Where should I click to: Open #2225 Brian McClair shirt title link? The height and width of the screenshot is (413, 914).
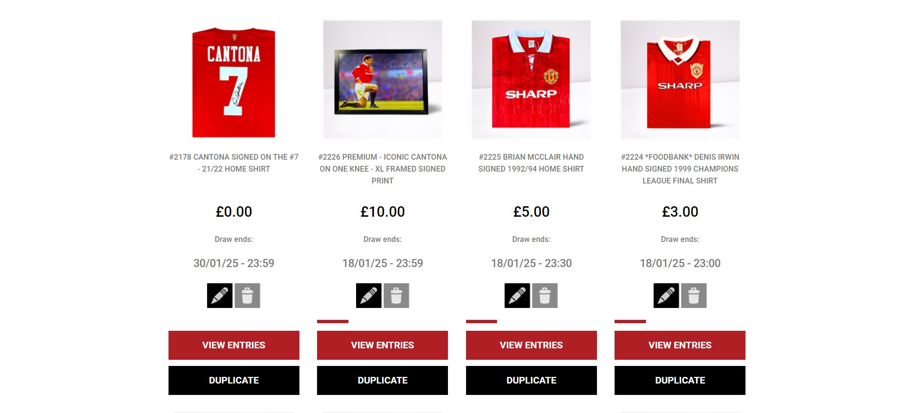tap(531, 163)
